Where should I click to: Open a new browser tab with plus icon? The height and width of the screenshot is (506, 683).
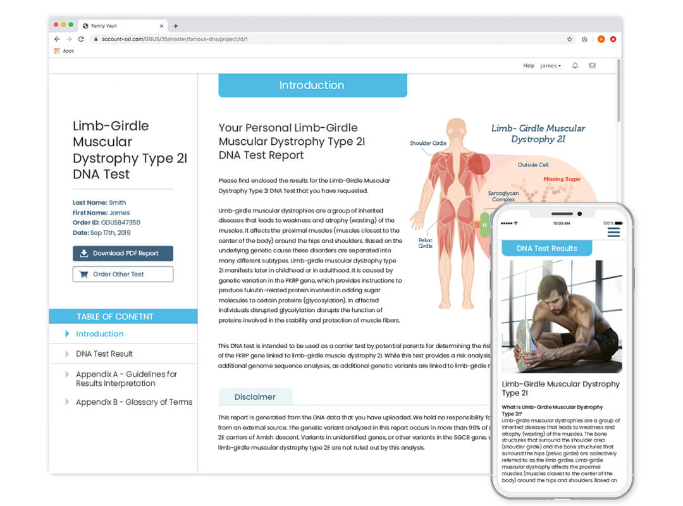(176, 26)
